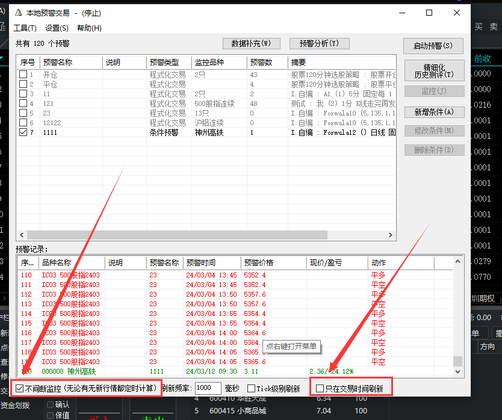Click the 监控品种 column header
The width and height of the screenshot is (502, 420).
219,63
